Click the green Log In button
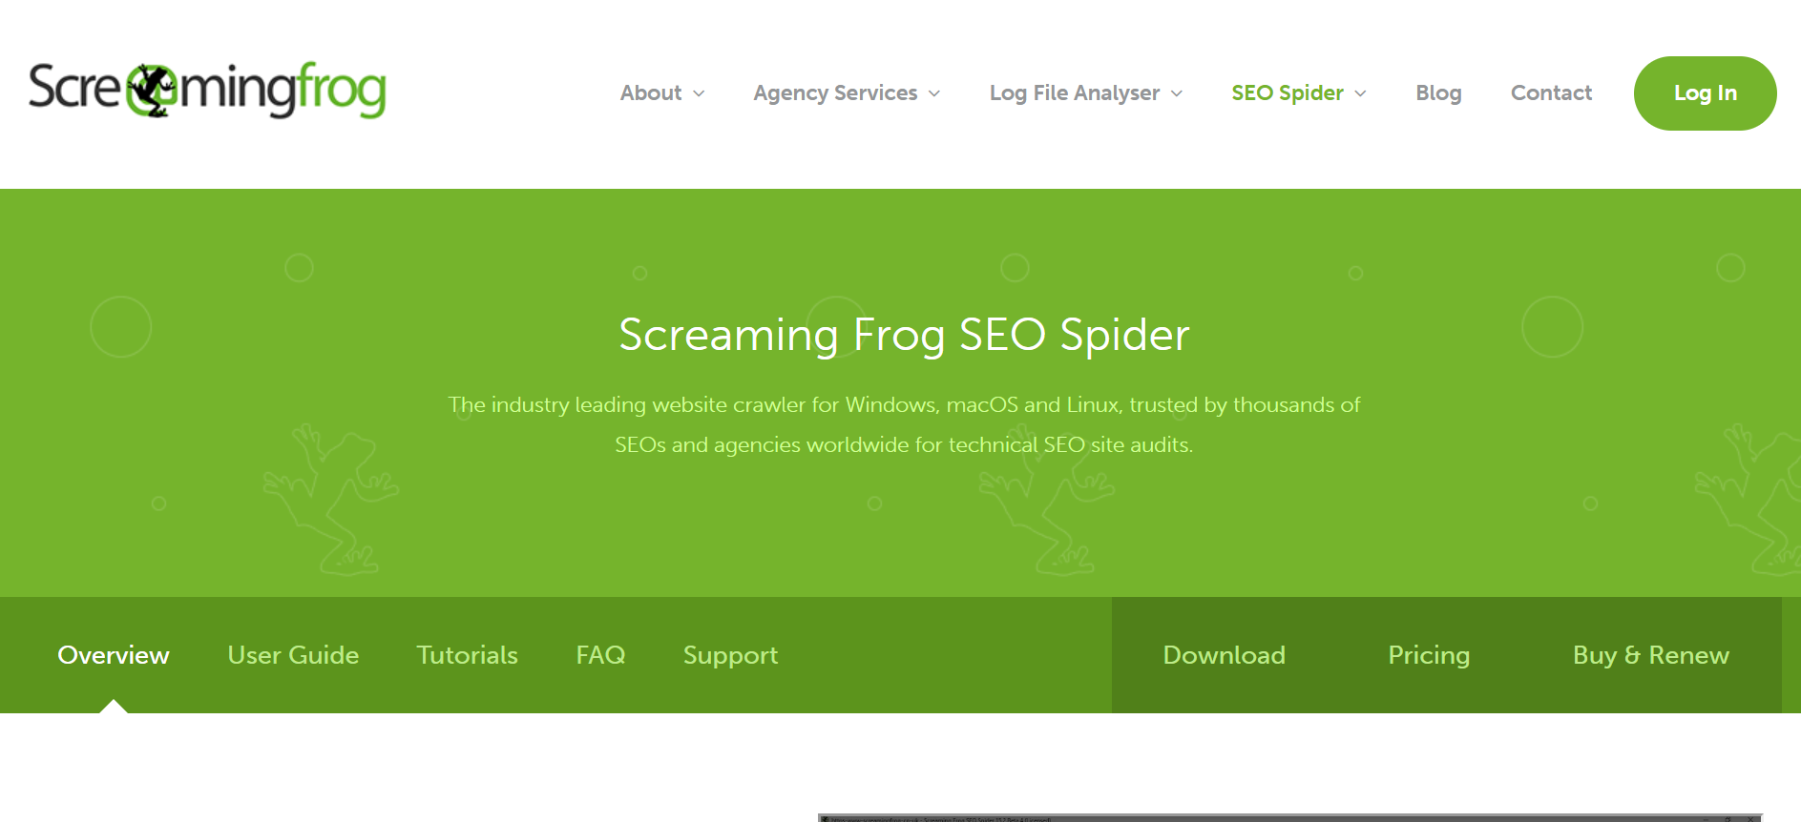Viewport: 1801px width, 822px height. 1706,93
